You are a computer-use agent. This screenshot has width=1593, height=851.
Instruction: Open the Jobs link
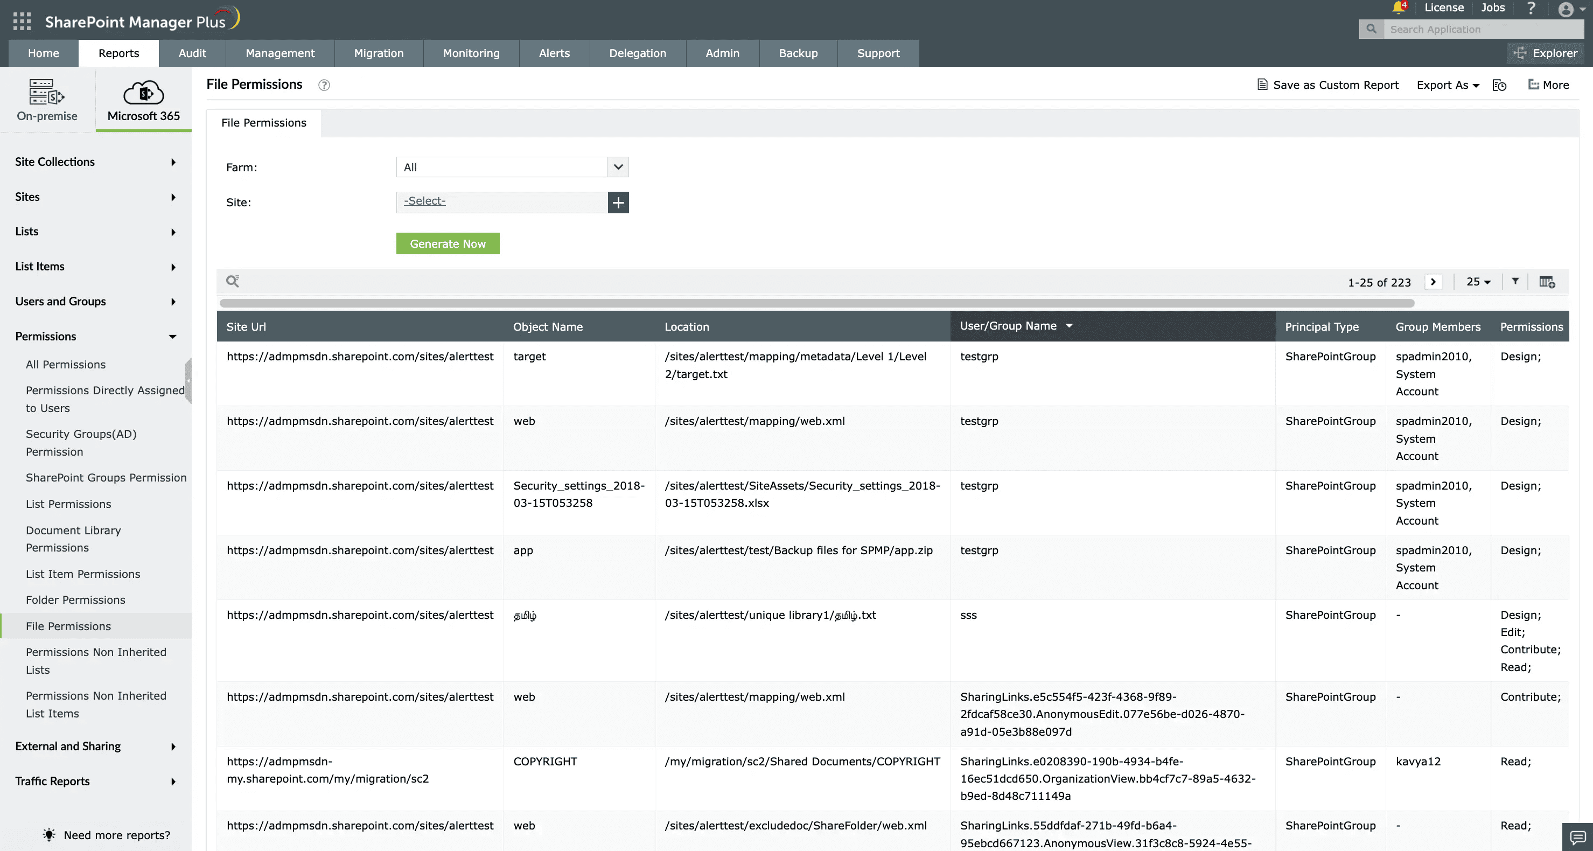1493,8
